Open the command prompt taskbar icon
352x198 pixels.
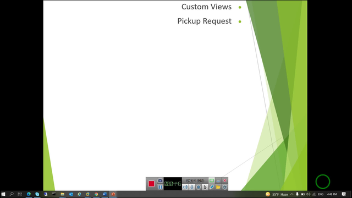(x=54, y=194)
